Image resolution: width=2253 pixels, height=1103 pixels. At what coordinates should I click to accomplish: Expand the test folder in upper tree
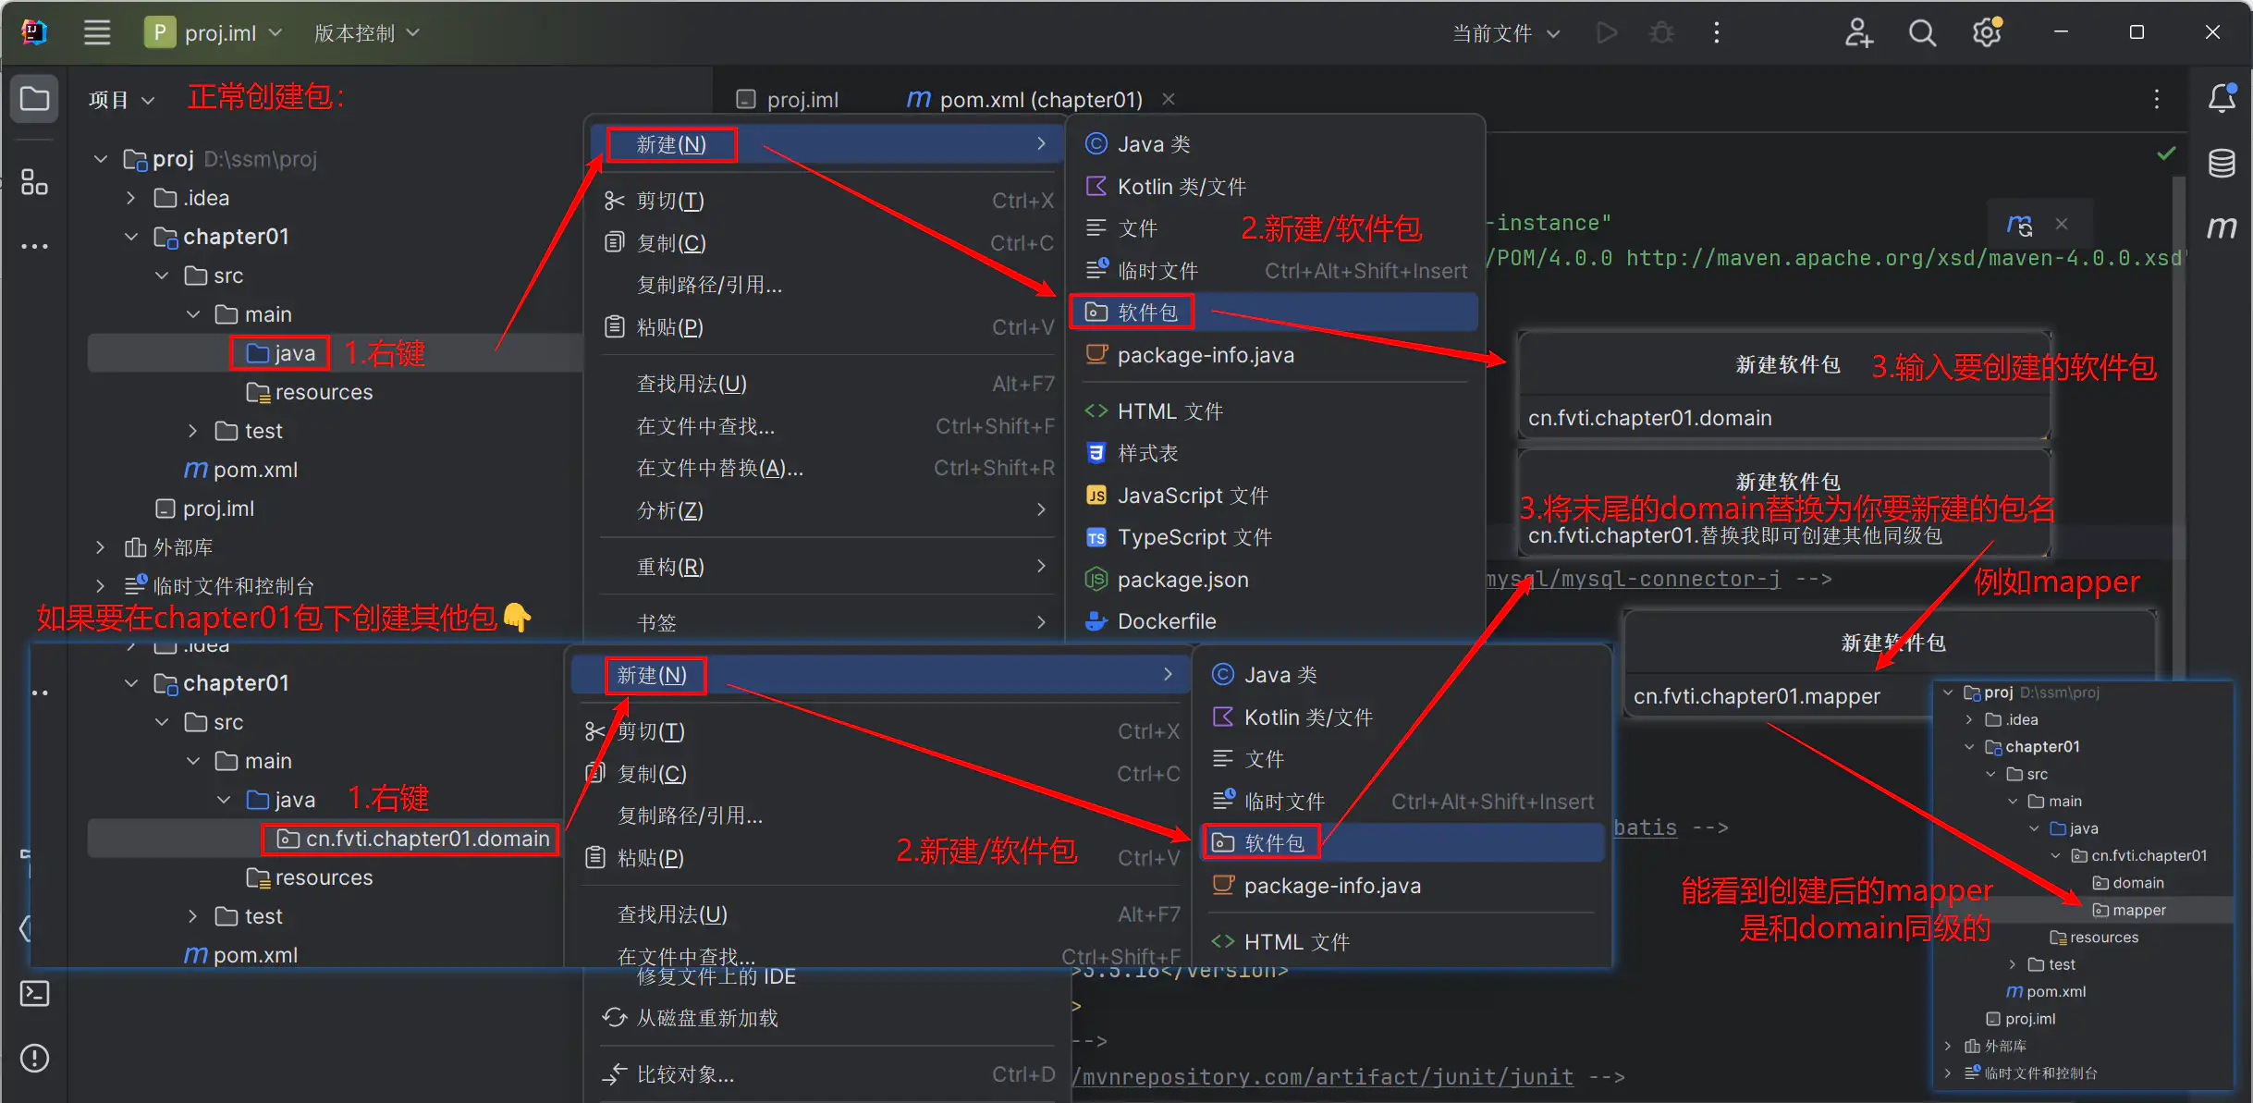(192, 431)
